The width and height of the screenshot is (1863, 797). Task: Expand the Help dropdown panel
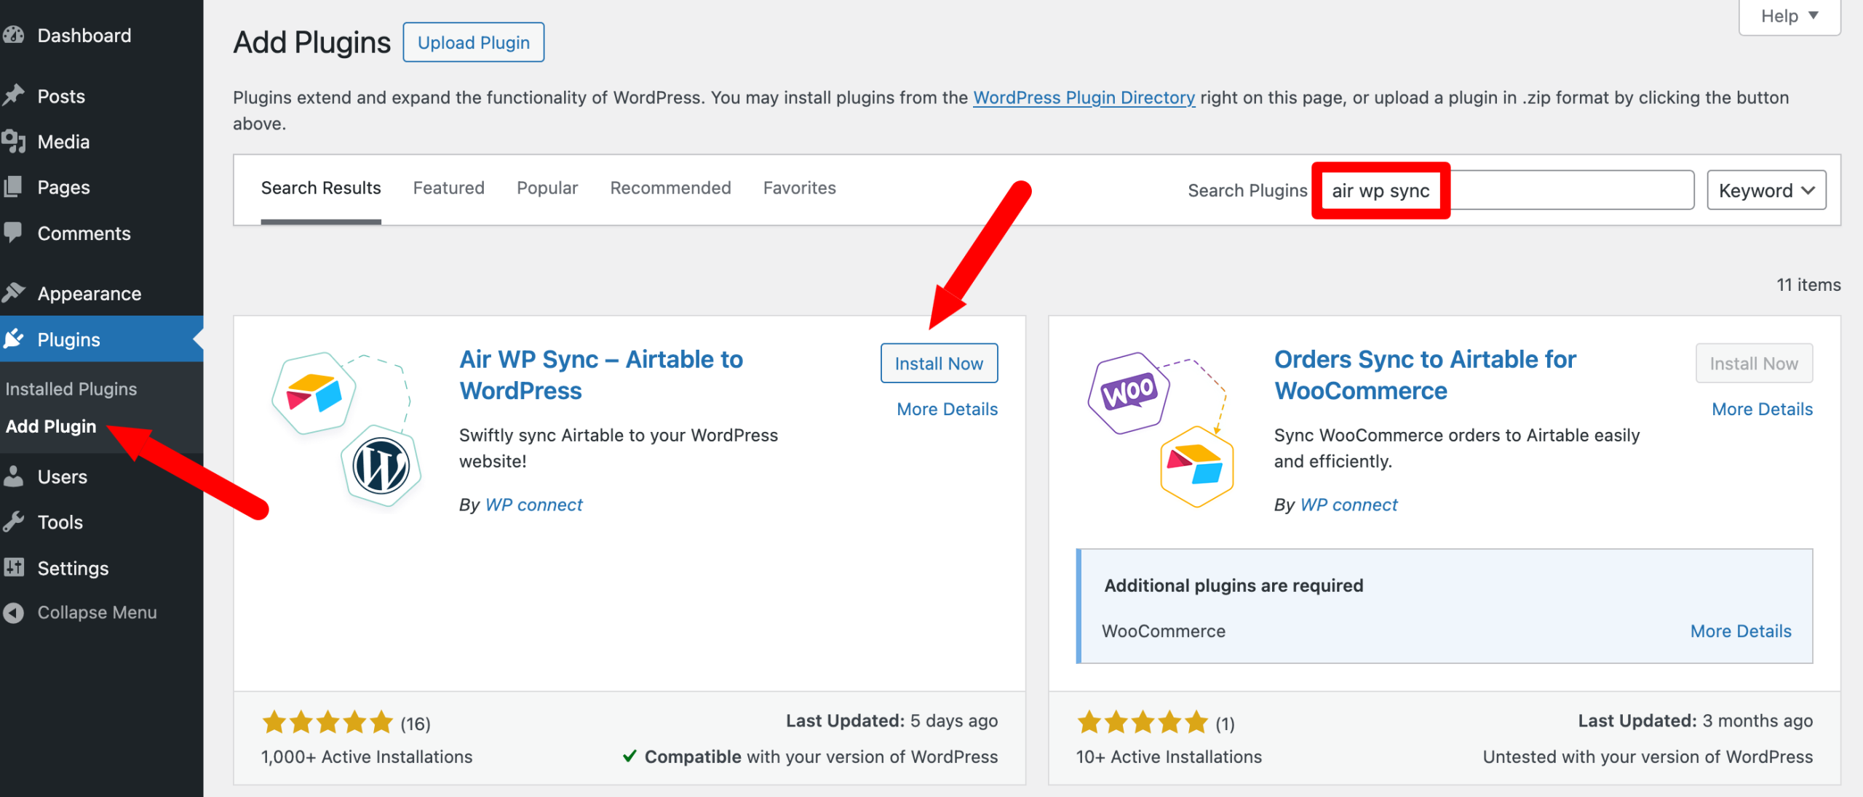click(x=1789, y=16)
